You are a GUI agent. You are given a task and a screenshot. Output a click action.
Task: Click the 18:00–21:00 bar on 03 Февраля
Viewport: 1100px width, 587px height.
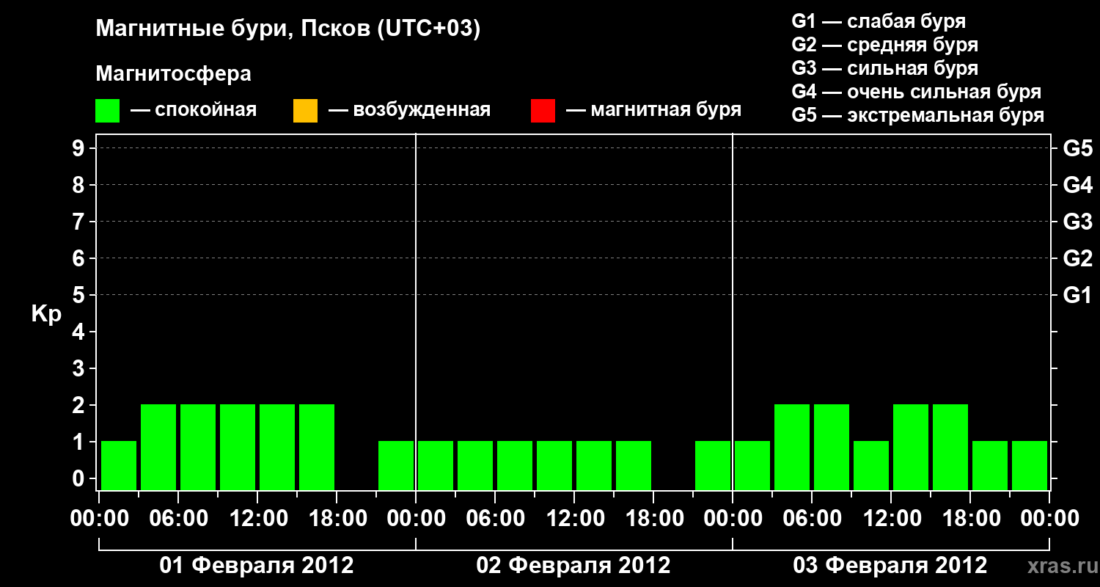click(x=990, y=465)
